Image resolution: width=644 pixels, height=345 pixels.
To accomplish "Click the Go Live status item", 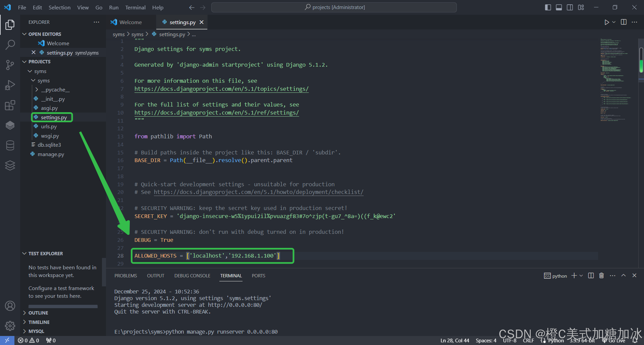I will (614, 340).
